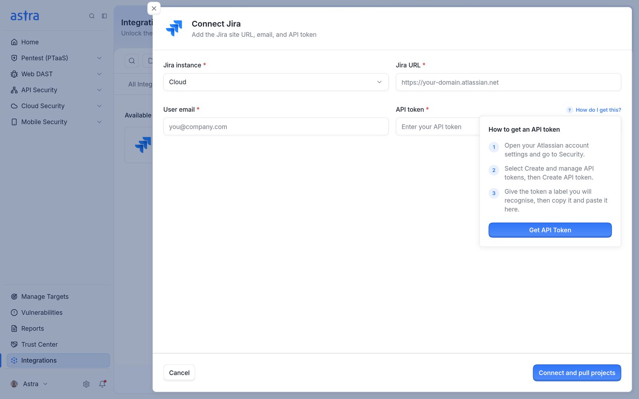Screen dimensions: 639x399
Task: Click the Web DAST bug icon
Action: (x=14, y=74)
